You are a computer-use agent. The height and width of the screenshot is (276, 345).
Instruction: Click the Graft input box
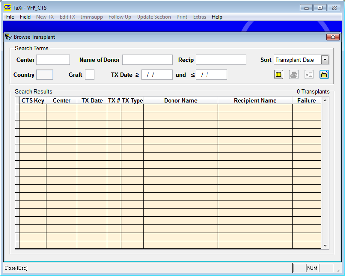click(x=89, y=75)
